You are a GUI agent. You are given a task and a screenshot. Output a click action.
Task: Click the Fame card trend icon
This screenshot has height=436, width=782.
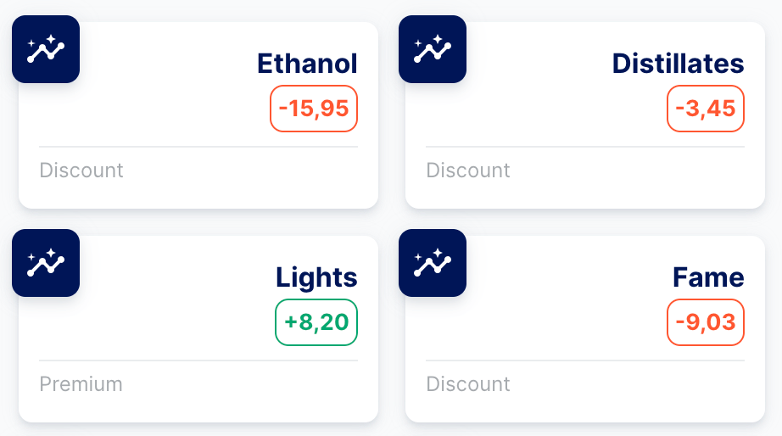tap(433, 263)
